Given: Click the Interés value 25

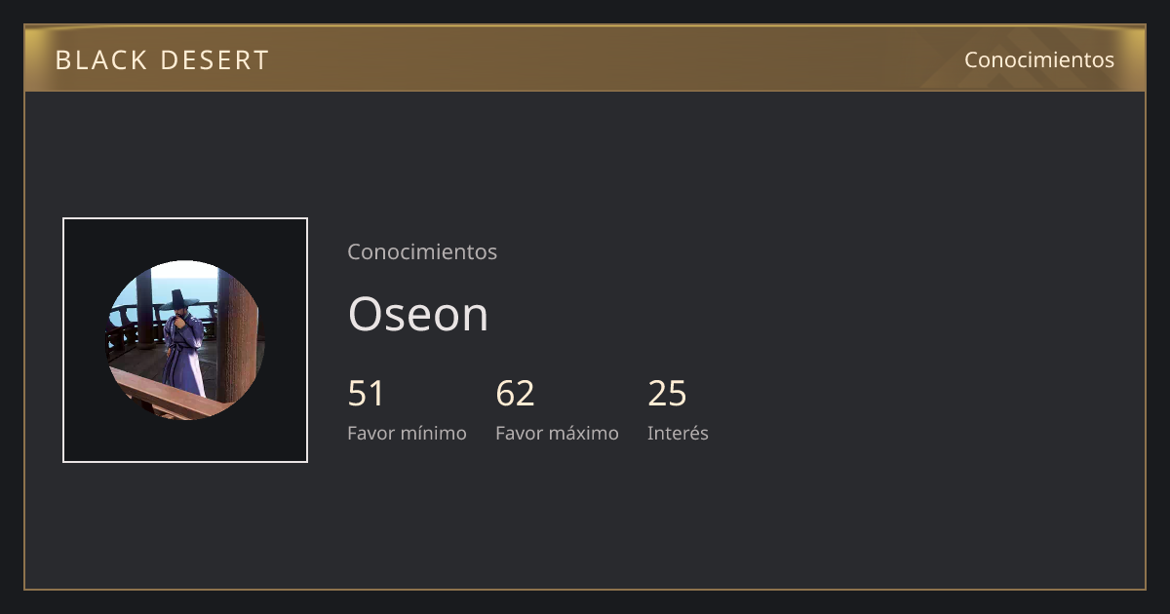Looking at the screenshot, I should [668, 394].
